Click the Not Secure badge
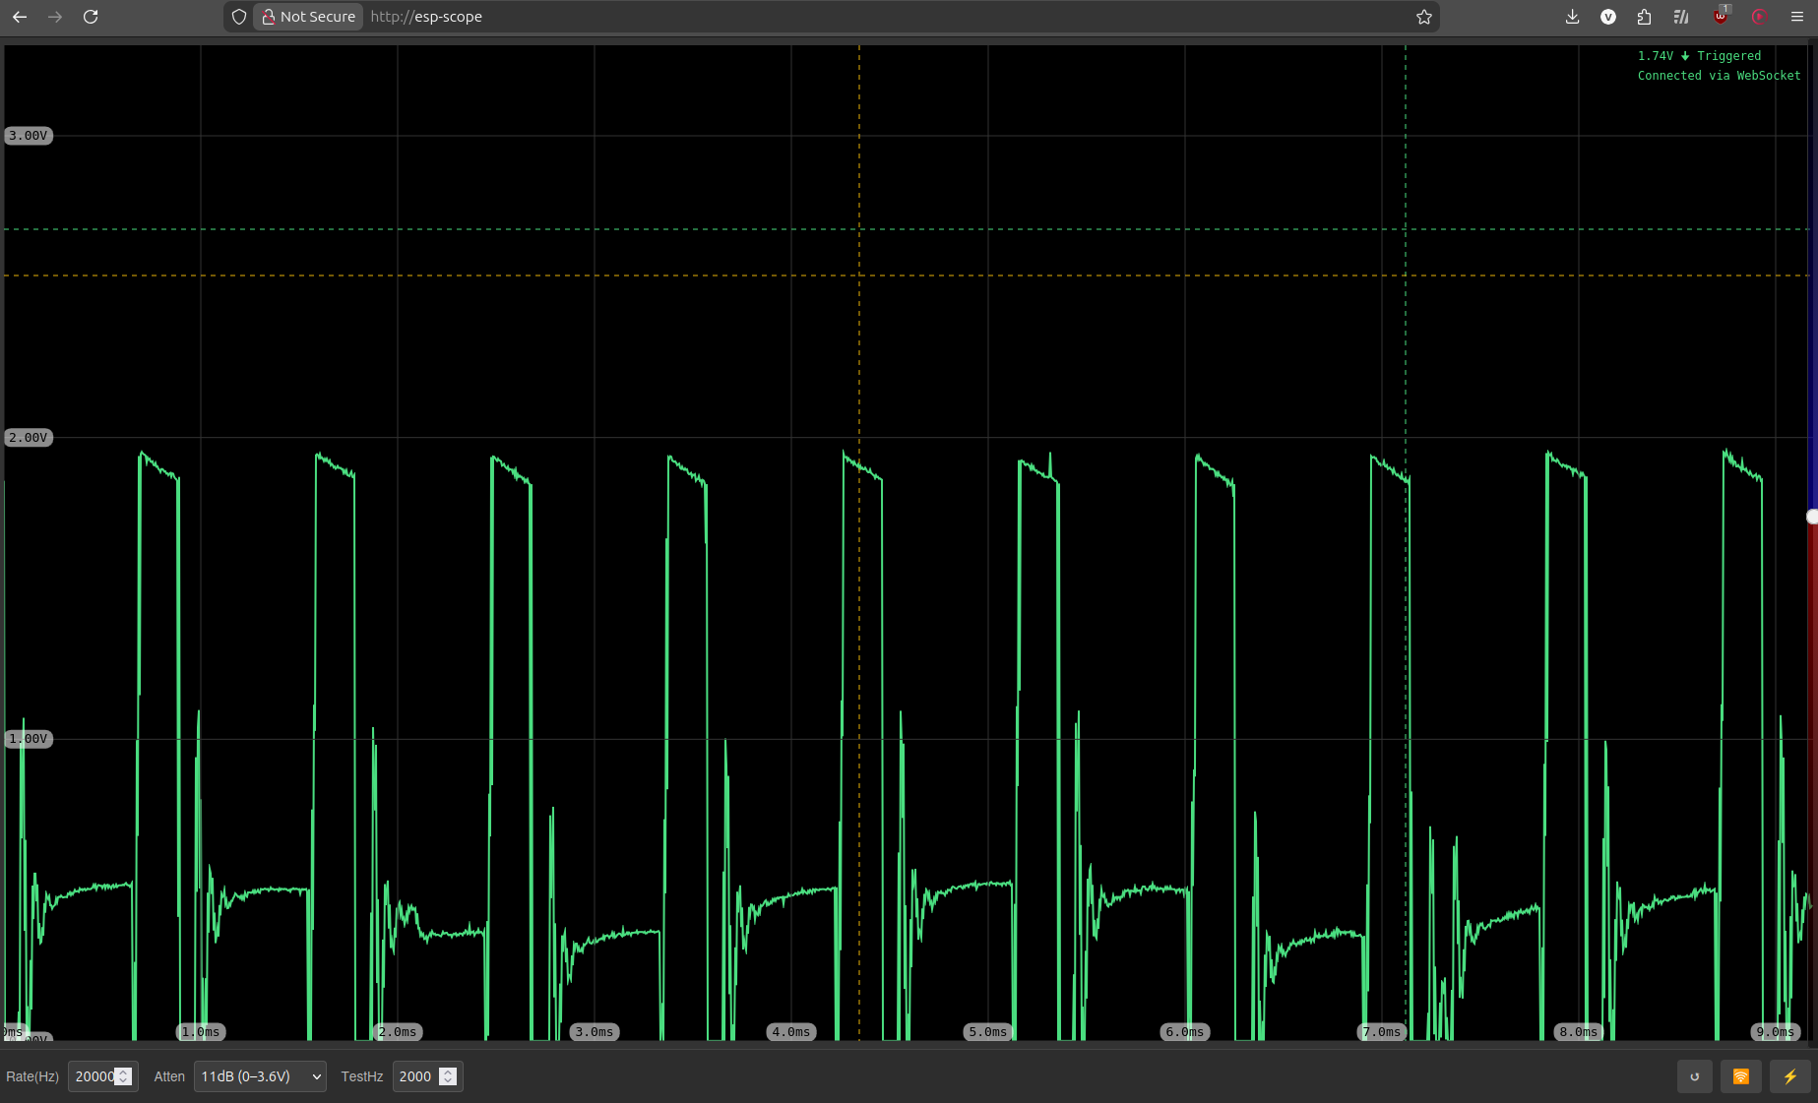 pyautogui.click(x=307, y=17)
